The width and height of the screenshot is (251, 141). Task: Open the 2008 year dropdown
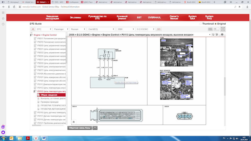click(x=125, y=29)
